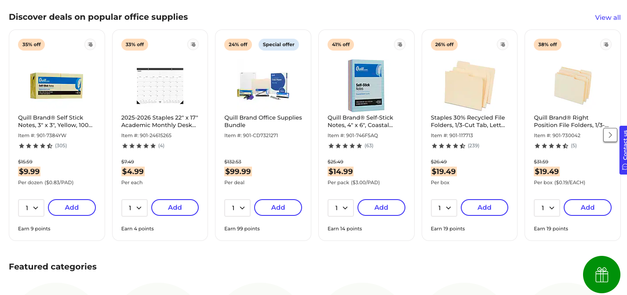The image size is (627, 295).
Task: Add Right Position File Folders to cart
Action: tap(587, 208)
